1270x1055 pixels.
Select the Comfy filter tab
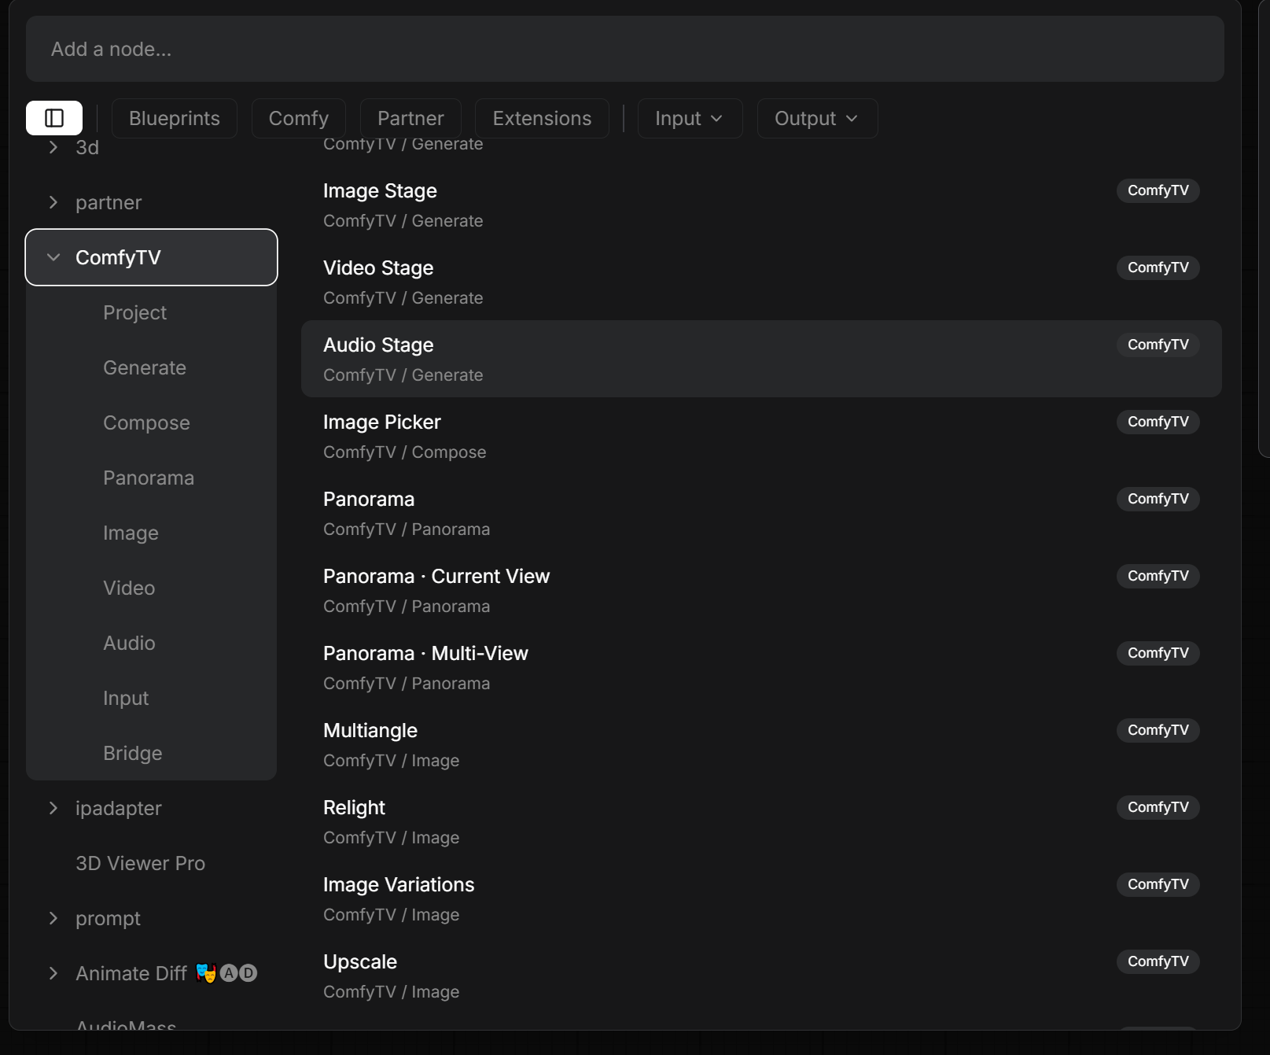pos(299,118)
